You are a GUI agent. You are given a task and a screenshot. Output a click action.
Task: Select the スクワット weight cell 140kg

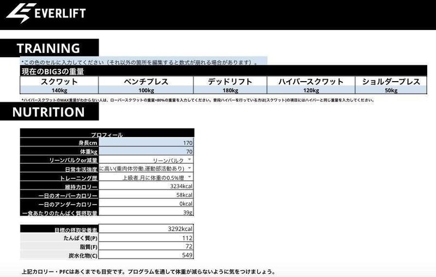[x=59, y=90]
